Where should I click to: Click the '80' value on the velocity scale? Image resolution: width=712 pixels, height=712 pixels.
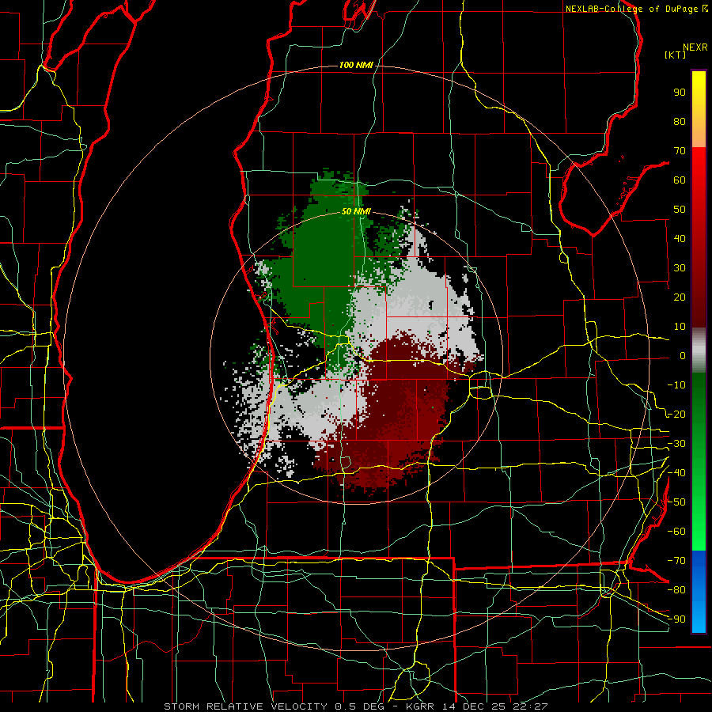(x=680, y=121)
